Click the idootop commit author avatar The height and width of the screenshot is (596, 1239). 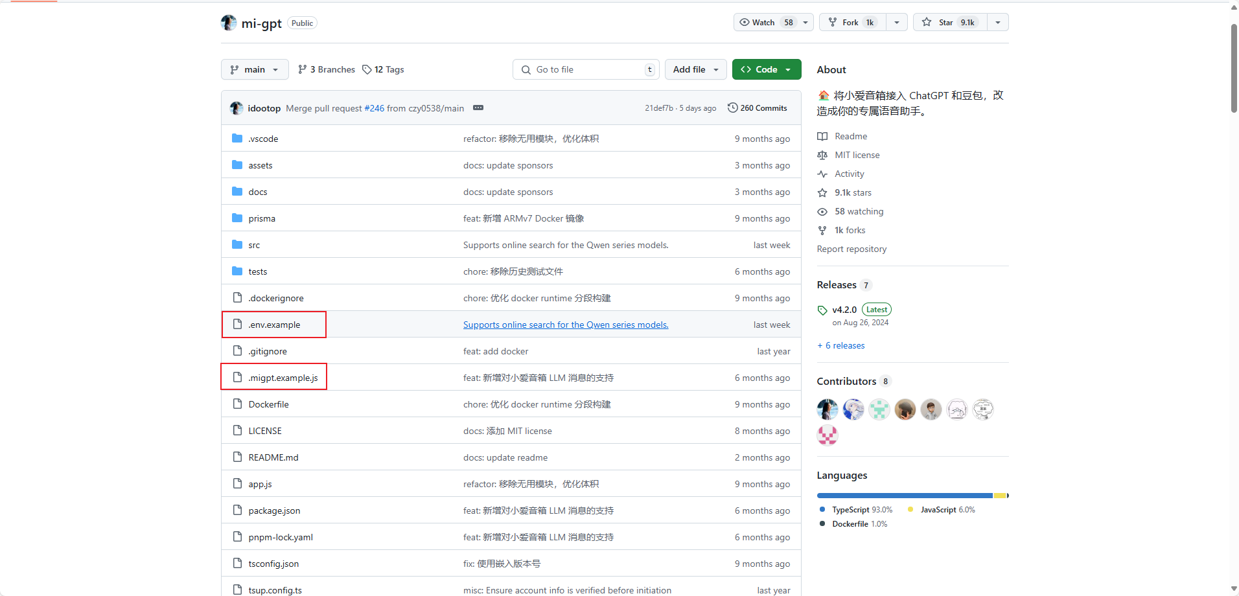pyautogui.click(x=236, y=108)
